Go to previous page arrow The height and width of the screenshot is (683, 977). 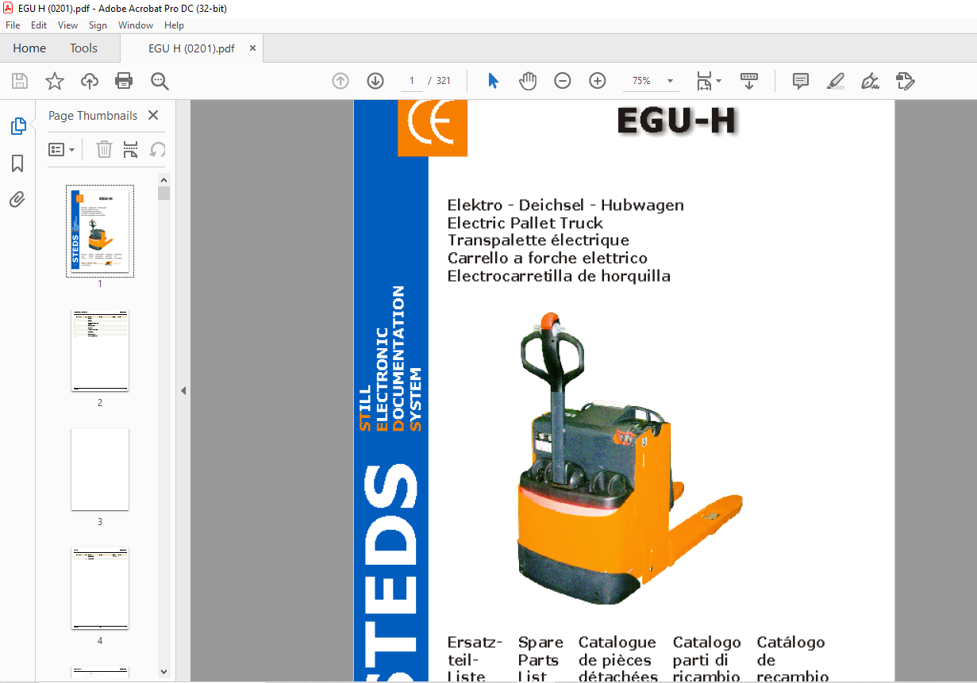pyautogui.click(x=340, y=81)
